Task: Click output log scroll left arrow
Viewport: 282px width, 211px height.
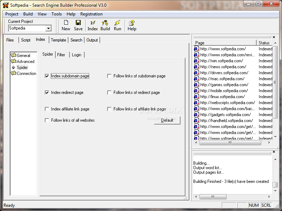Action: click(x=196, y=197)
